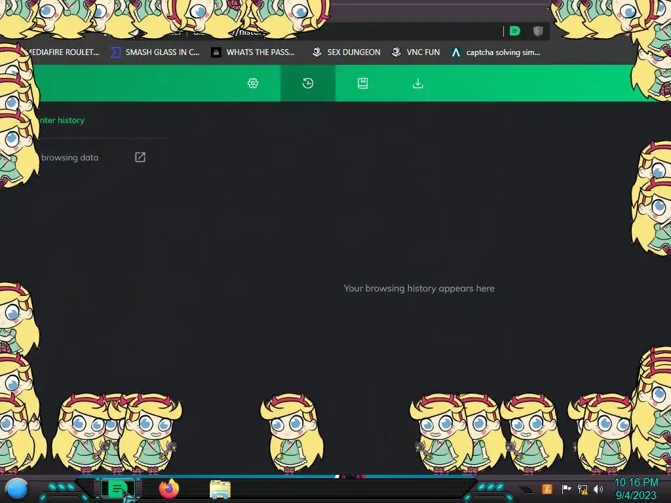Open the Settings gear tab
The height and width of the screenshot is (503, 671).
pyautogui.click(x=253, y=83)
